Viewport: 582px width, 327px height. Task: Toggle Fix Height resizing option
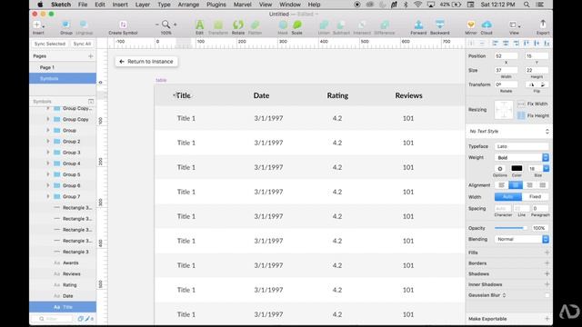[x=521, y=115]
